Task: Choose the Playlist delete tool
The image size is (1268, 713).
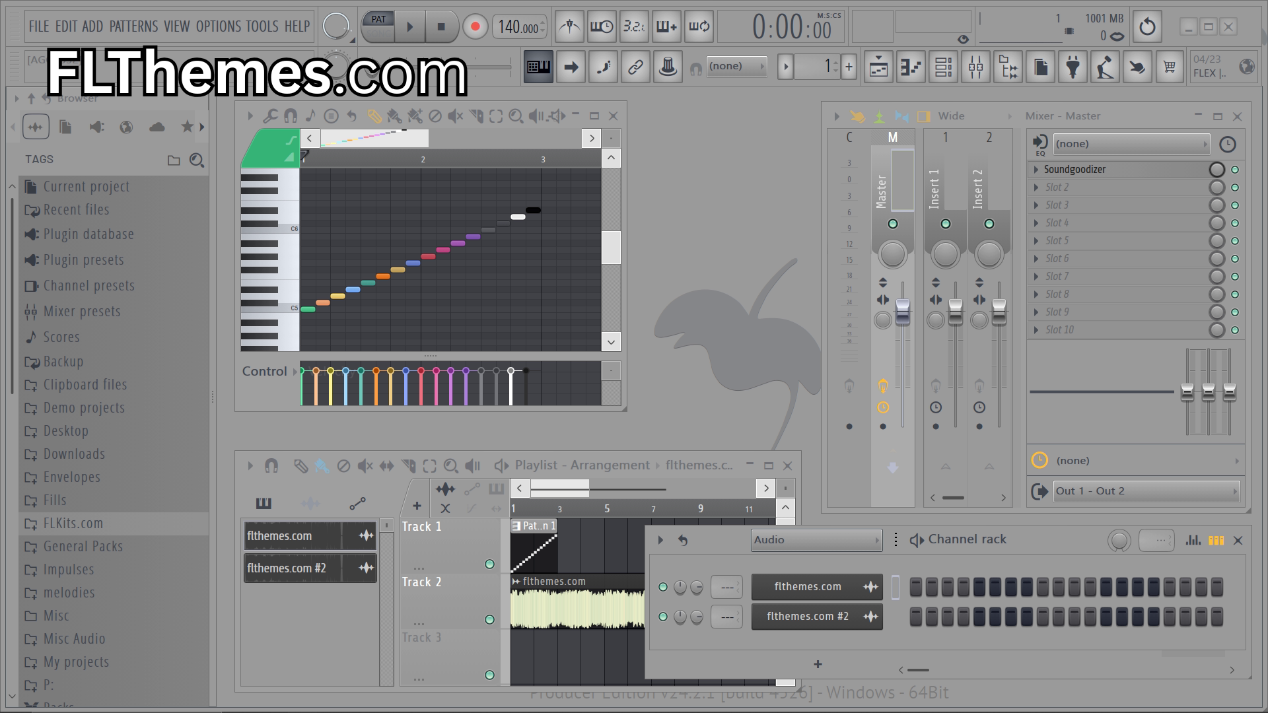Action: [x=343, y=466]
